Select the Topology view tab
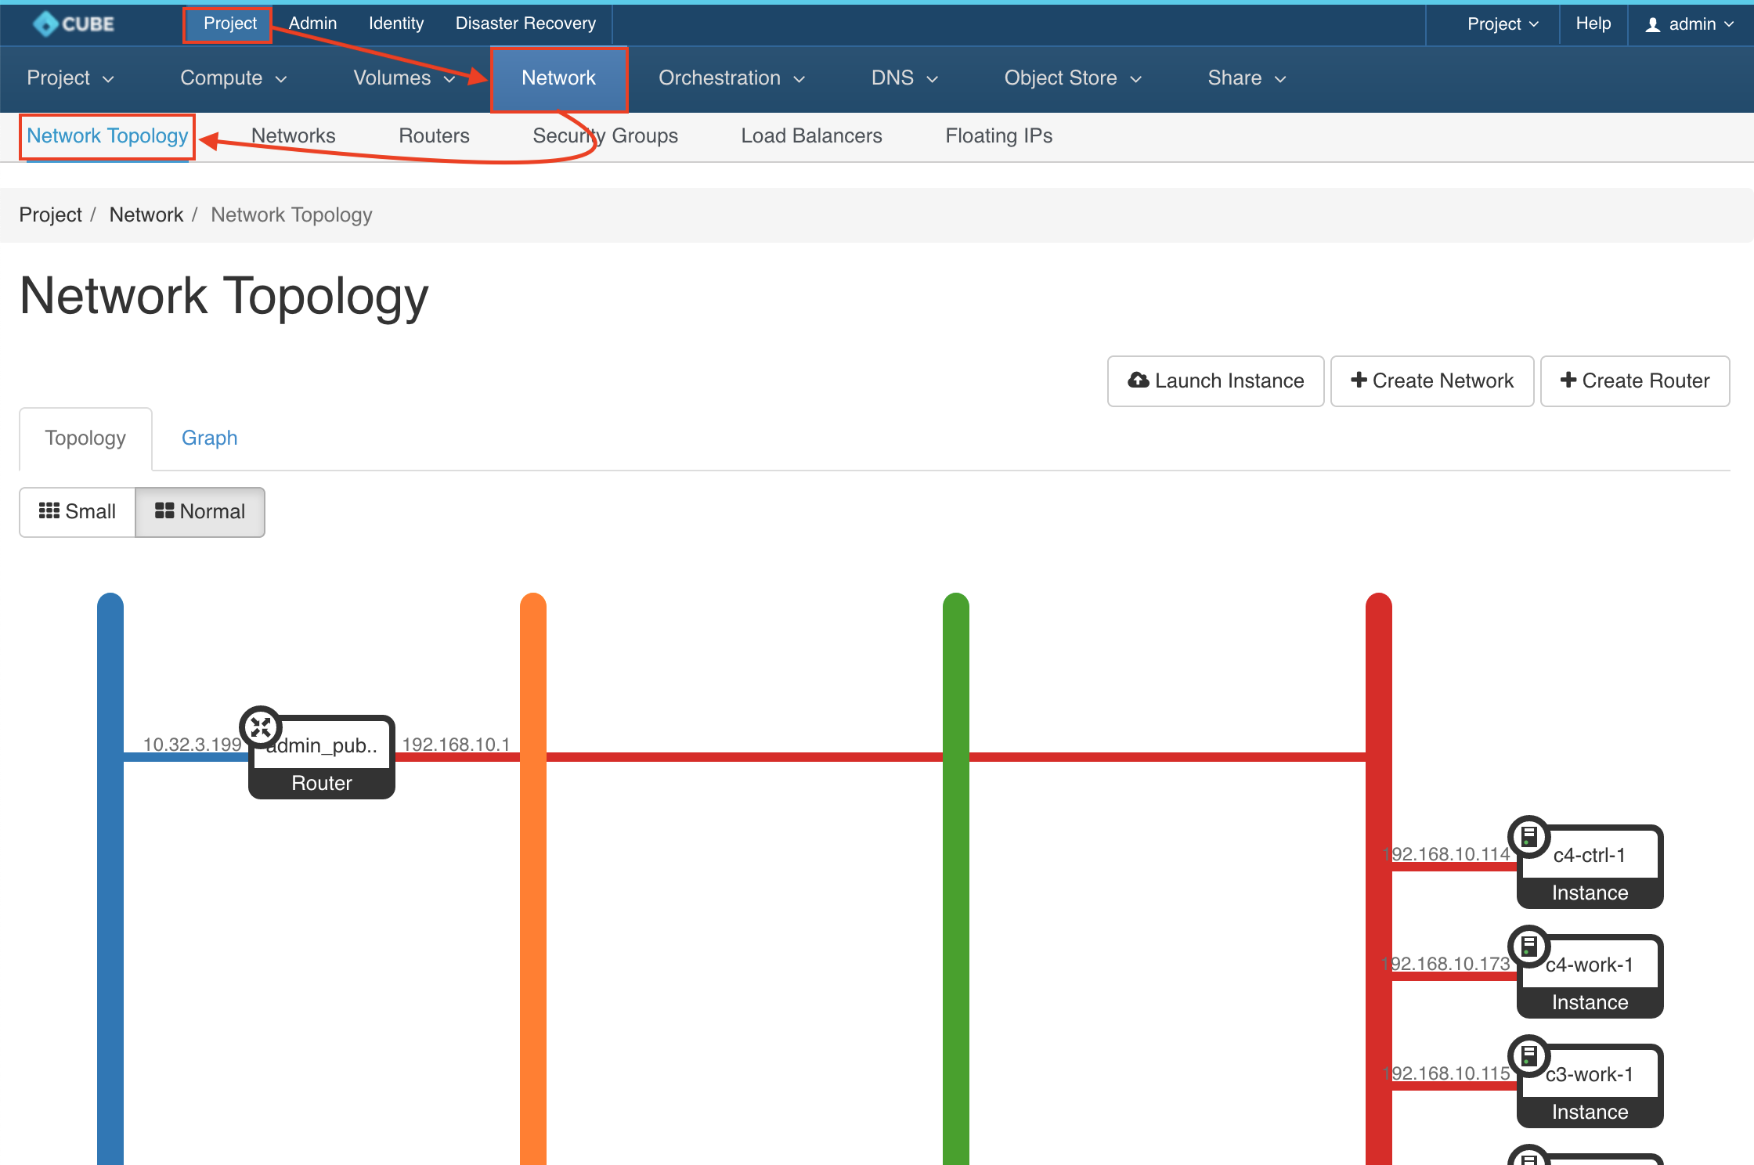The image size is (1754, 1165). [x=85, y=438]
